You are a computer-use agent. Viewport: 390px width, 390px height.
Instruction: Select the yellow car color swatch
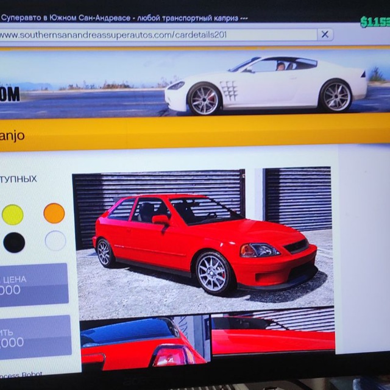coord(13,214)
